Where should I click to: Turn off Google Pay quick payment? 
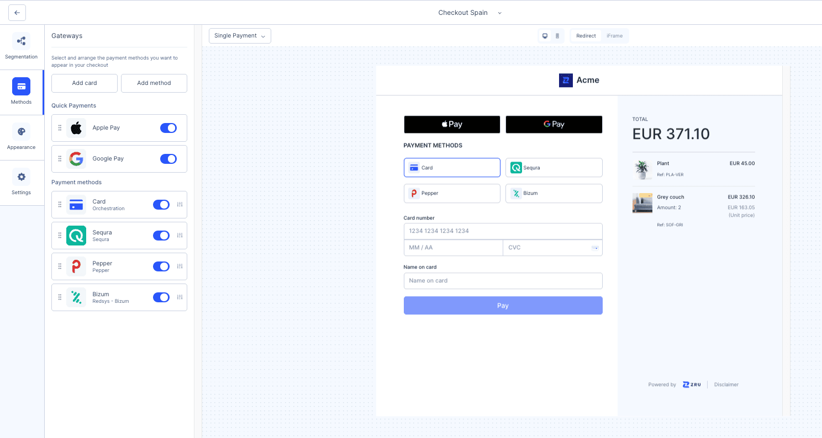168,158
